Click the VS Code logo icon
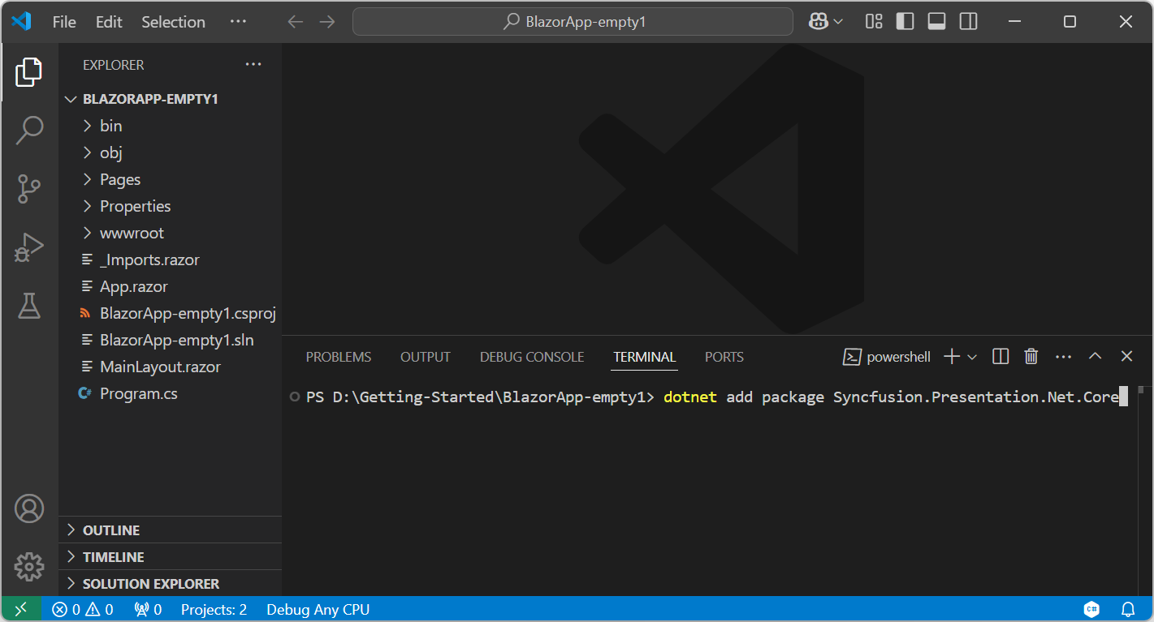The image size is (1154, 622). (x=21, y=22)
